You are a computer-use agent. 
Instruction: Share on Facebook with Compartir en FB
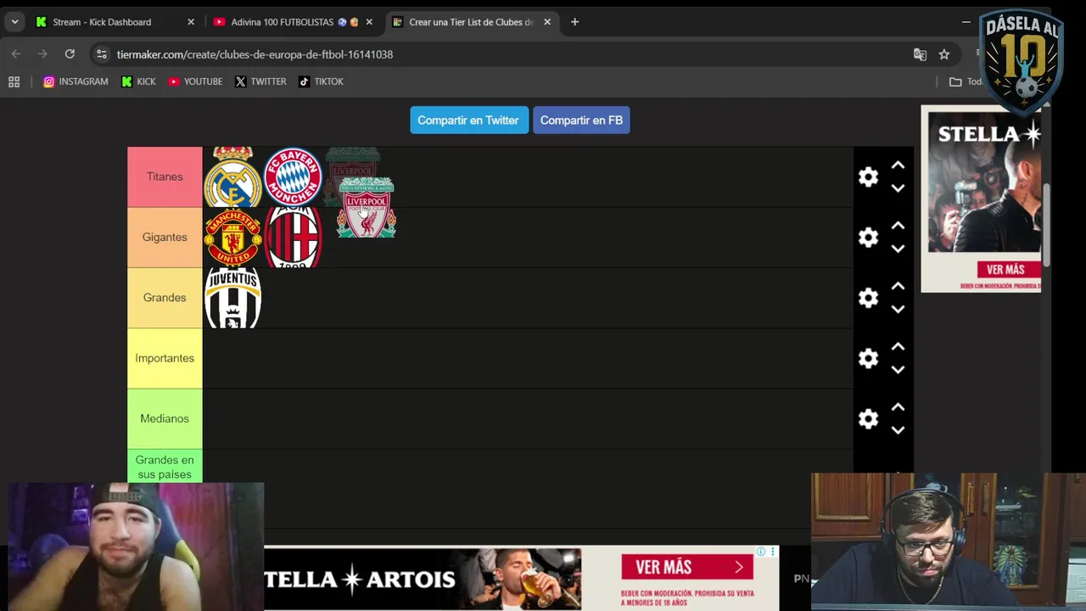coord(581,121)
